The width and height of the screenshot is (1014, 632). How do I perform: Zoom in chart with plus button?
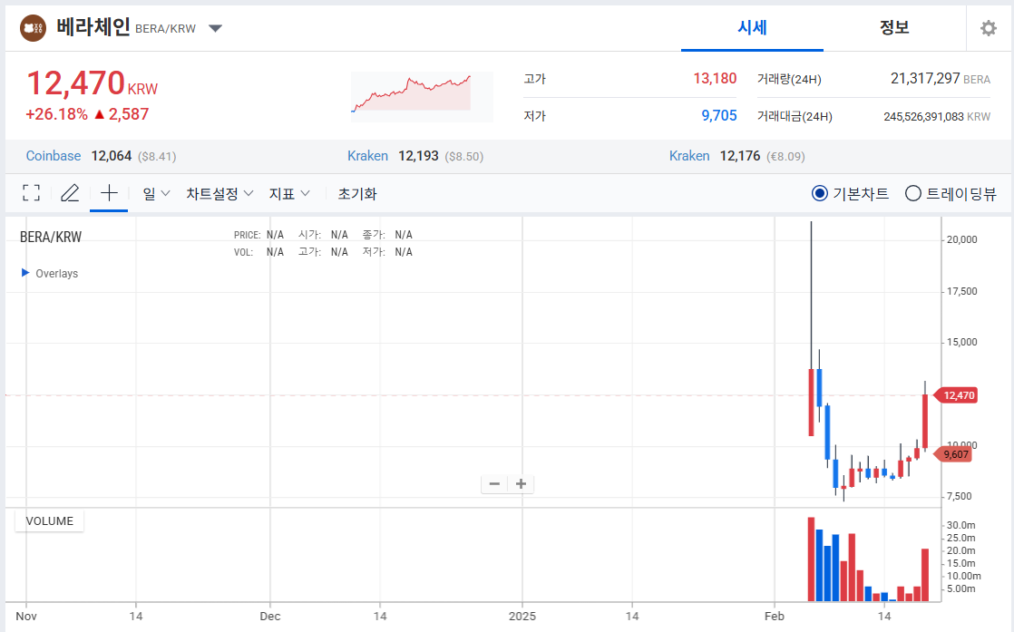coord(522,483)
